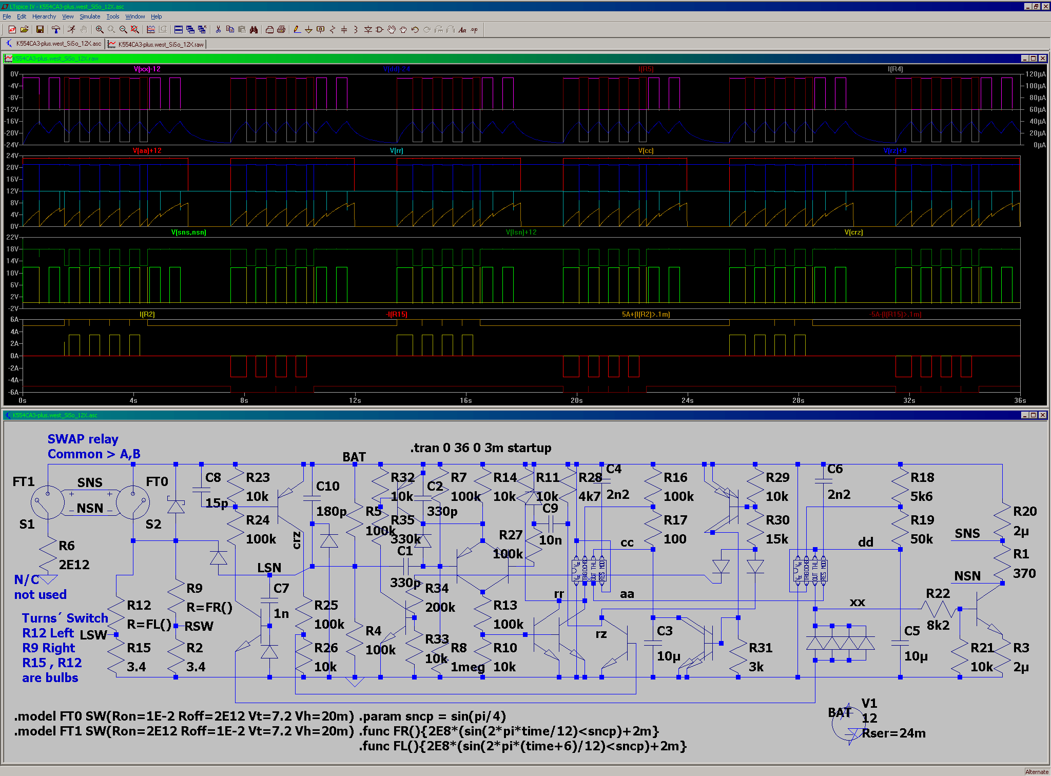
Task: Click the 5A+[I[R2]>.1m] trace label
Action: pos(646,315)
